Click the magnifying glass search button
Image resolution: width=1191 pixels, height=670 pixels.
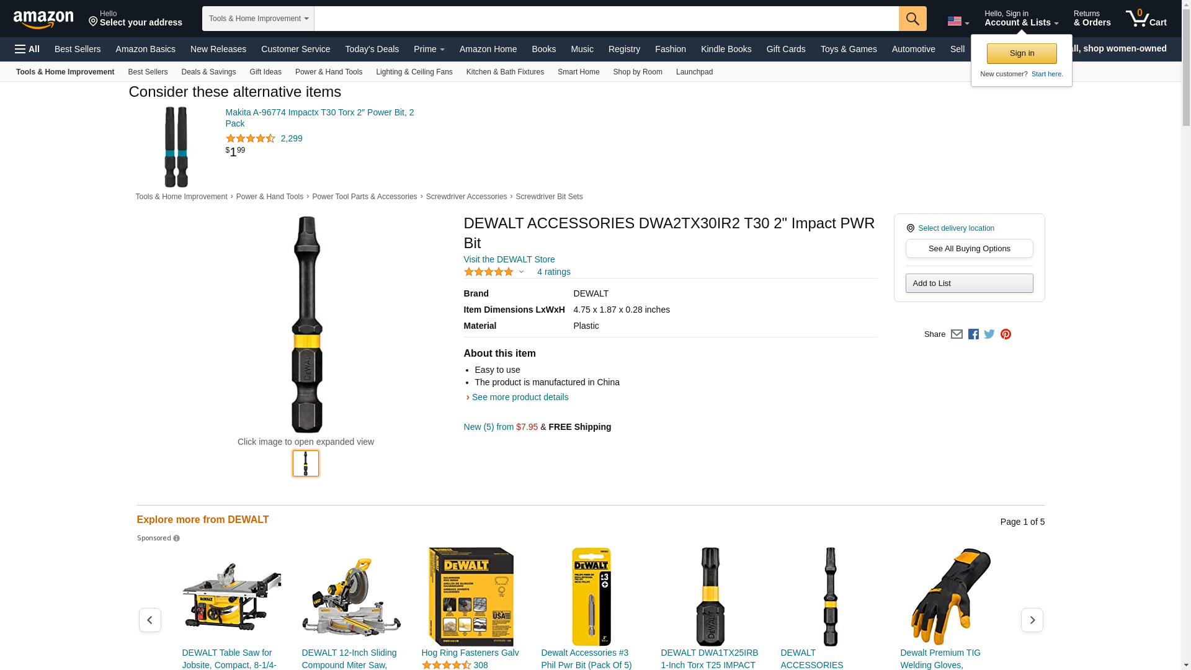tap(912, 19)
